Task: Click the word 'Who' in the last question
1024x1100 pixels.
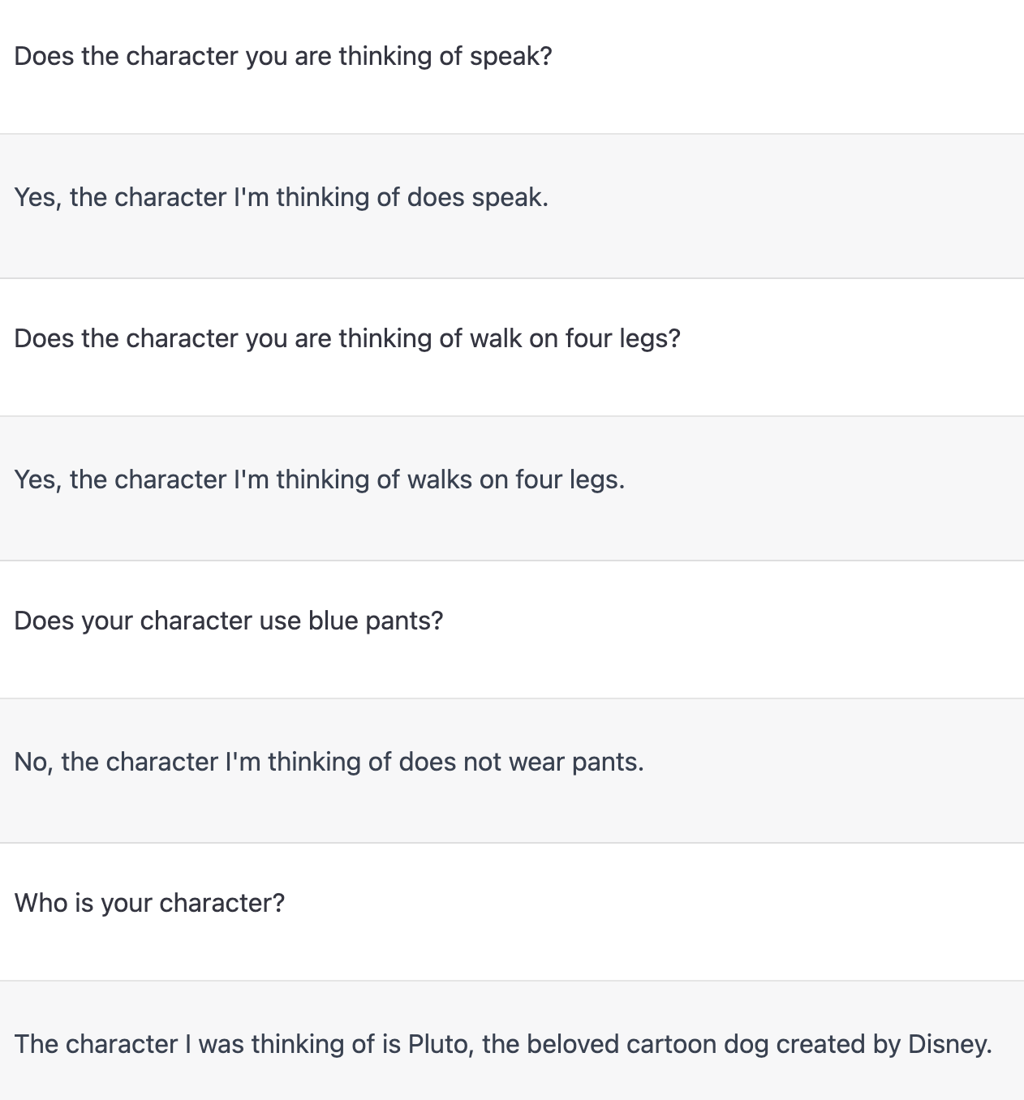Action: tap(41, 904)
